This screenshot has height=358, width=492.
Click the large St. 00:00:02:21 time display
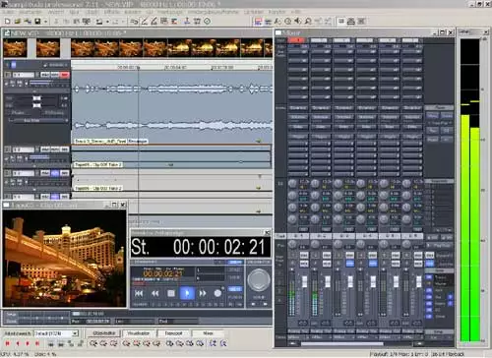click(201, 247)
